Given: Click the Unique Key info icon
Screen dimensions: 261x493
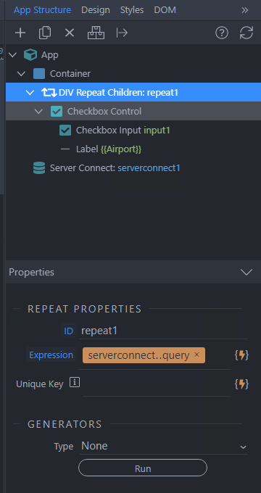Looking at the screenshot, I should 75,383.
